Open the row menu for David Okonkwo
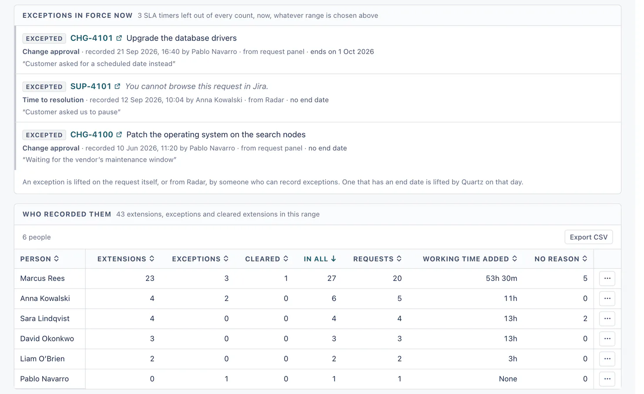This screenshot has width=644, height=394. click(x=607, y=338)
